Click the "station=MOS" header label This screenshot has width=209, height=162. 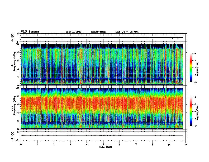[98, 32]
